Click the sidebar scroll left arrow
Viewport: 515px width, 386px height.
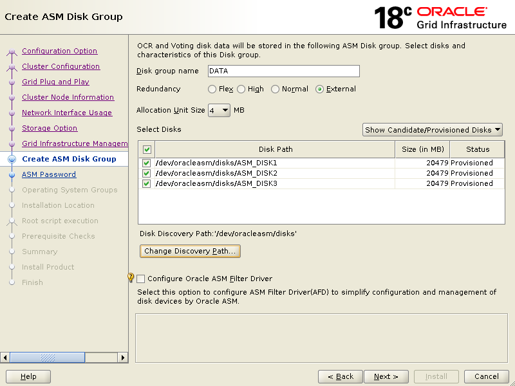[x=5, y=358]
